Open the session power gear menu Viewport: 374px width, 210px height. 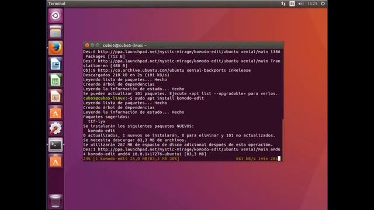pyautogui.click(x=323, y=3)
